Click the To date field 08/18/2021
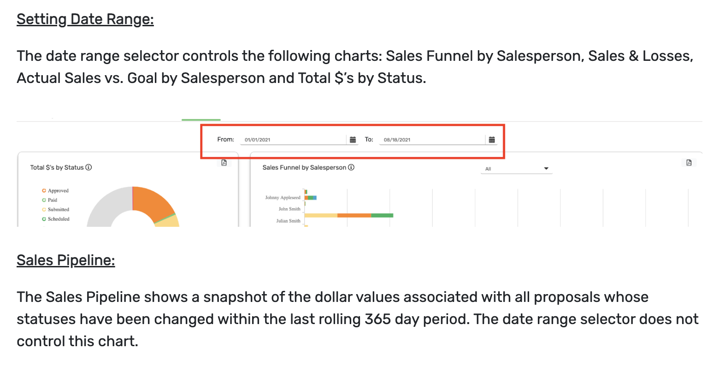The image size is (719, 378). point(432,140)
